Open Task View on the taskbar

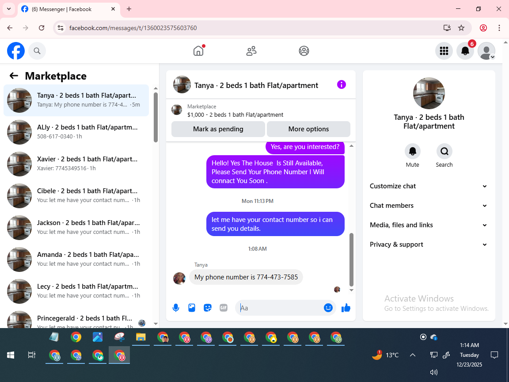click(x=31, y=355)
